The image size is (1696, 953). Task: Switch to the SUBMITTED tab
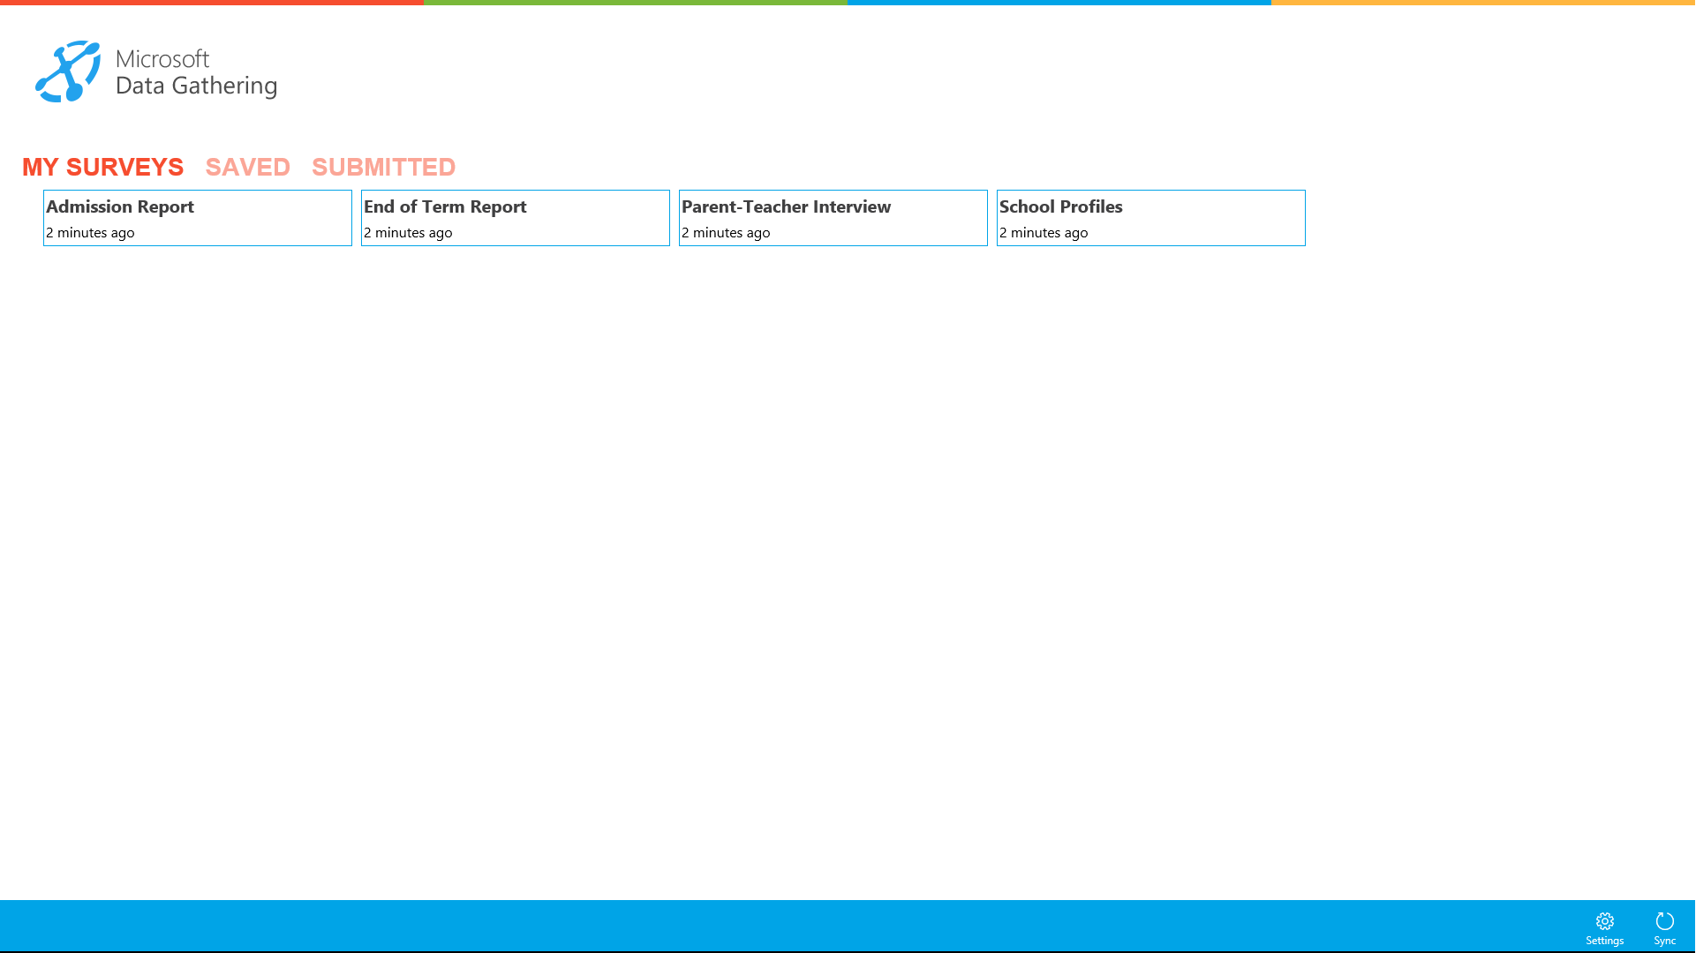click(383, 167)
